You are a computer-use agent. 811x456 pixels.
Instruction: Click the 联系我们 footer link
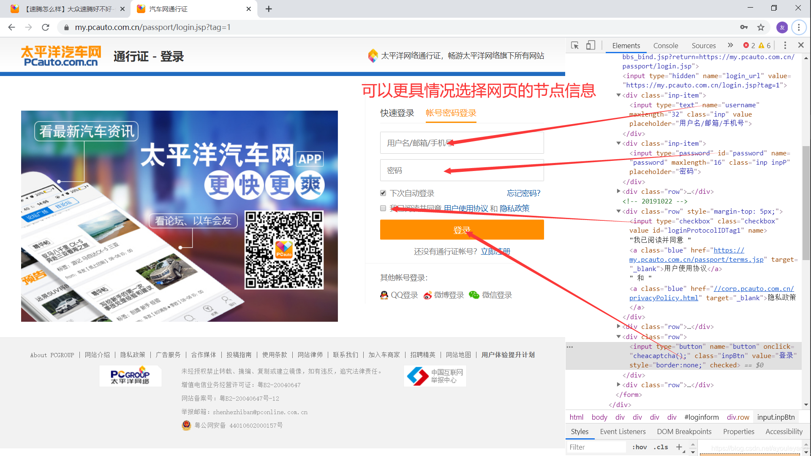tap(345, 355)
